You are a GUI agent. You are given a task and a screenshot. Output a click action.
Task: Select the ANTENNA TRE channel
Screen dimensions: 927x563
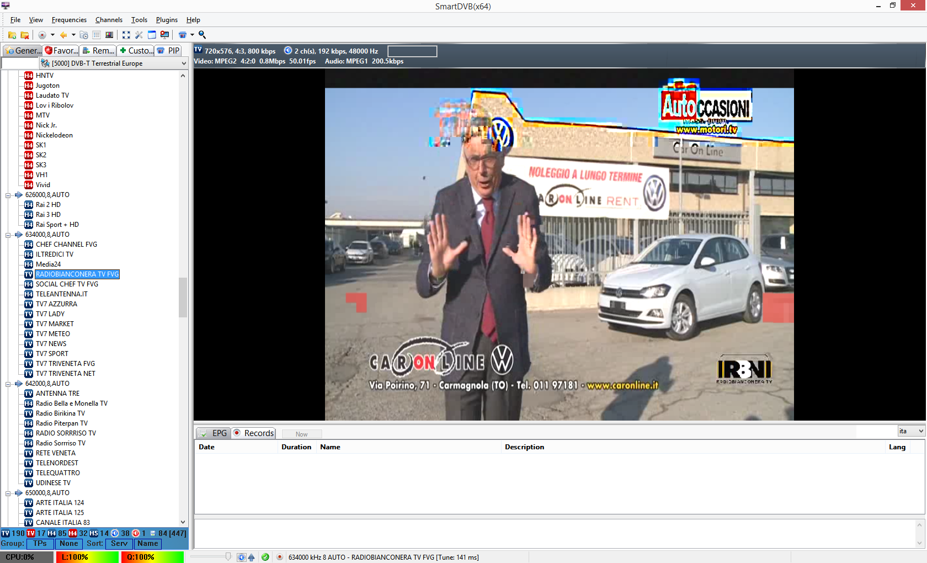tap(57, 394)
